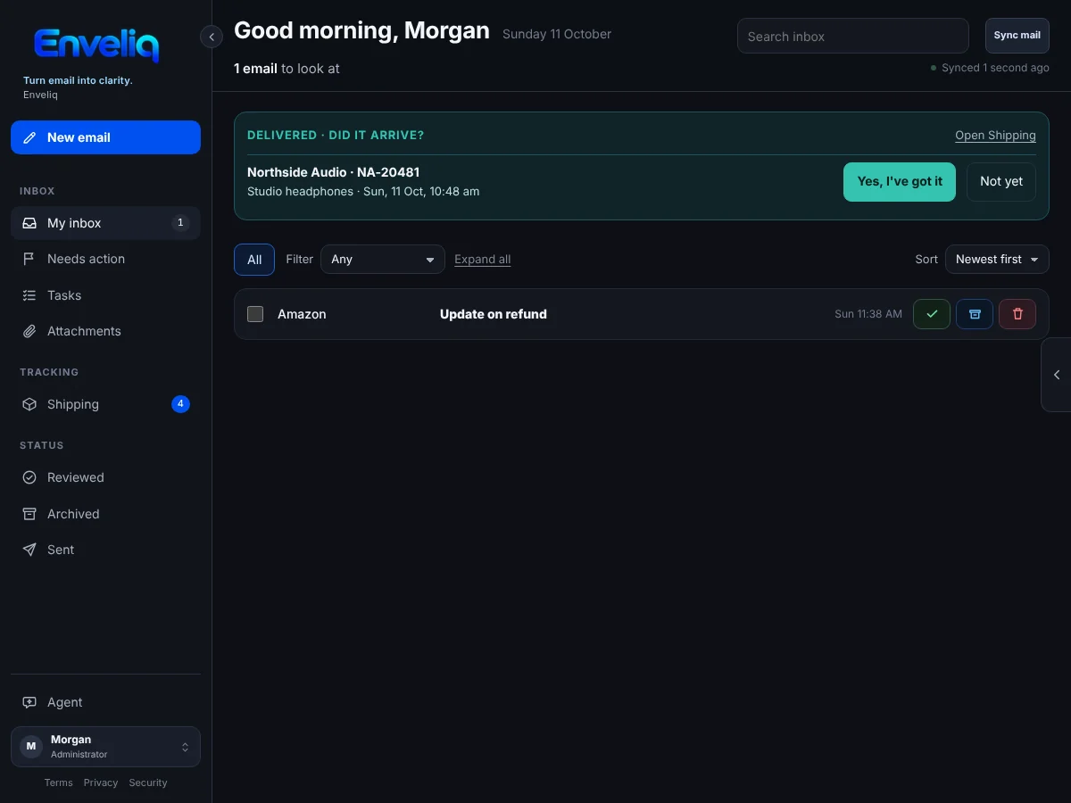The width and height of the screenshot is (1071, 803).
Task: Click the Sun 11:38 AM timestamp
Action: tap(868, 314)
